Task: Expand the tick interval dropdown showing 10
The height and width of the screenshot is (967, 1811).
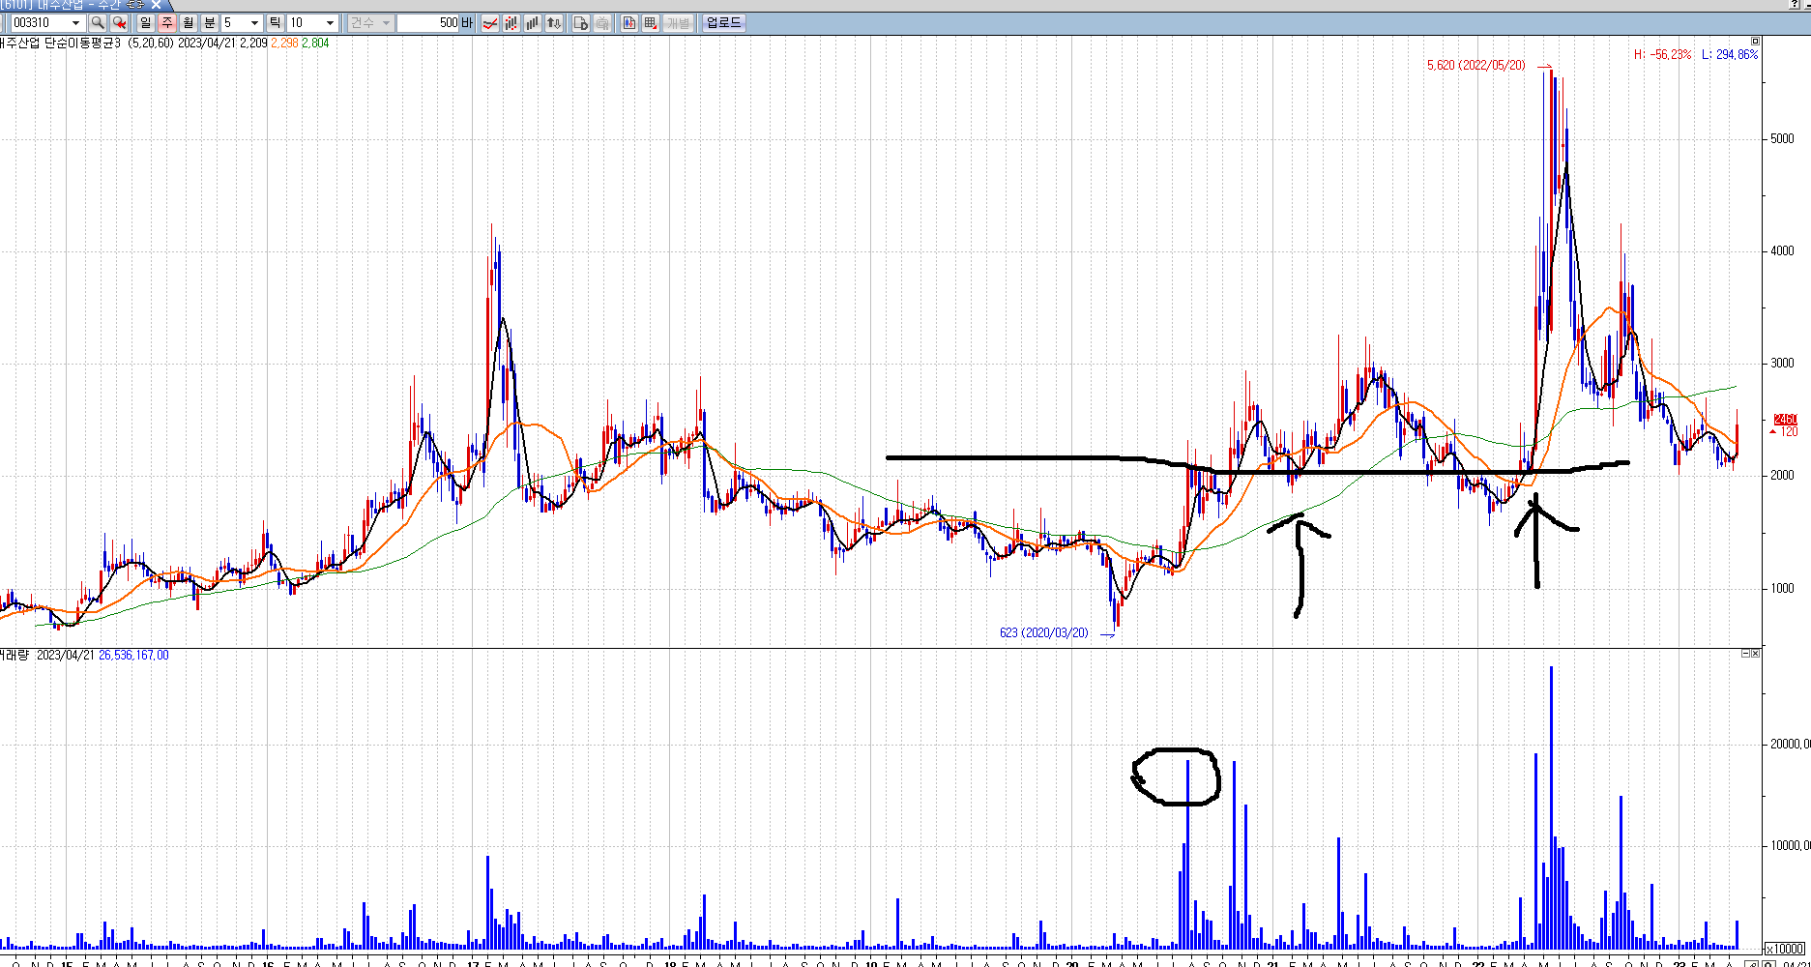Action: click(x=330, y=23)
